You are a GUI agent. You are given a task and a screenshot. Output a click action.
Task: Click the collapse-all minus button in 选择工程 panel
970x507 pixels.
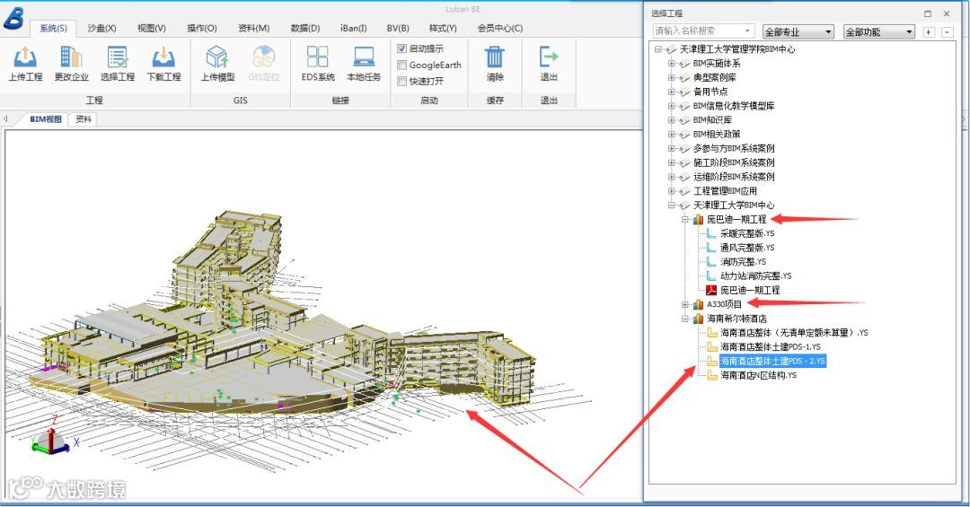coord(948,32)
